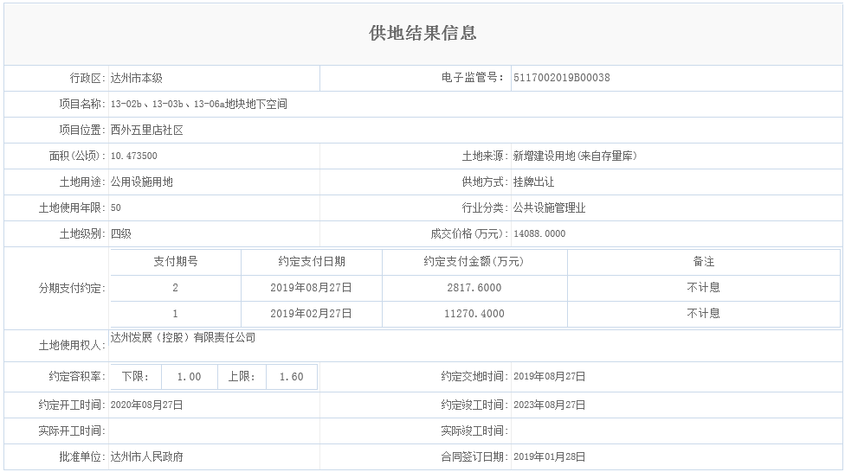This screenshot has height=472, width=845.
Task: Click land use 公用设施用地
Action: pyautogui.click(x=142, y=182)
